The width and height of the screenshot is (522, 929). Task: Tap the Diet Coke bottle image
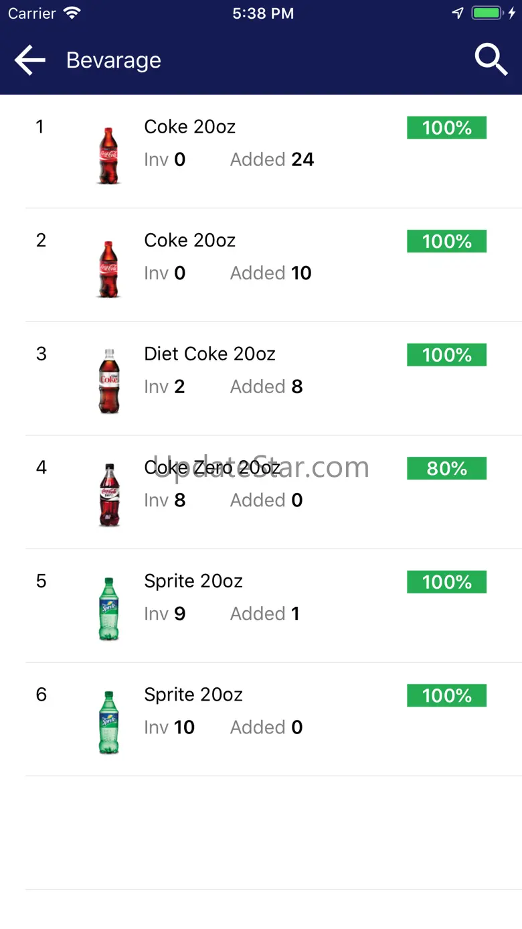tap(108, 382)
